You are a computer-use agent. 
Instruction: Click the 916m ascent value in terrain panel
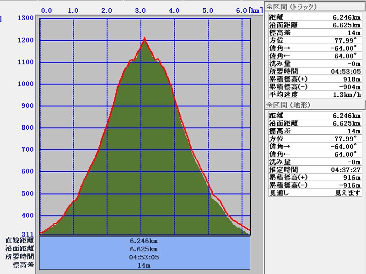coord(351,177)
